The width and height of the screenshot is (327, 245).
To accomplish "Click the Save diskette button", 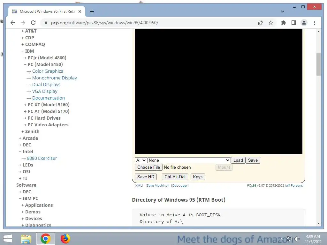I will 253,160.
